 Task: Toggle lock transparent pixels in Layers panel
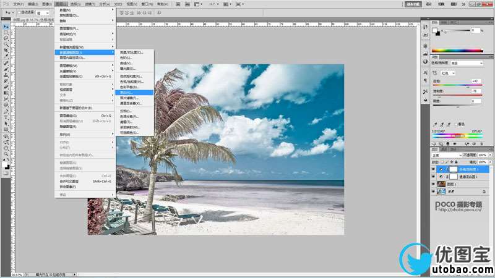[x=442, y=162]
